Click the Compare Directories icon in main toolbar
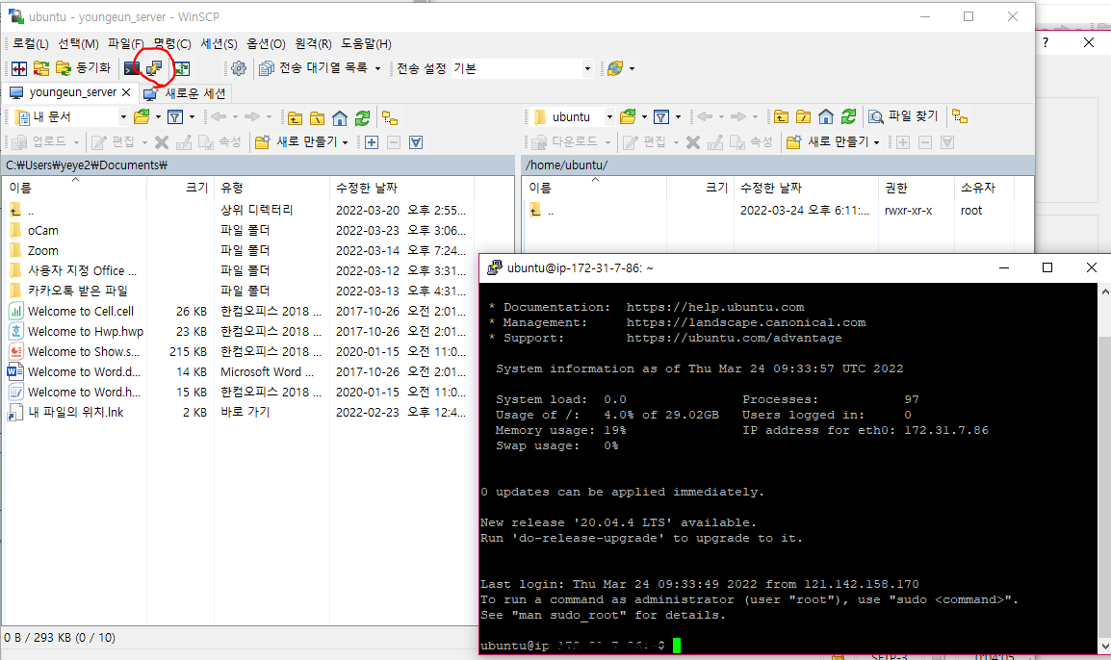Image resolution: width=1111 pixels, height=660 pixels. pos(19,68)
